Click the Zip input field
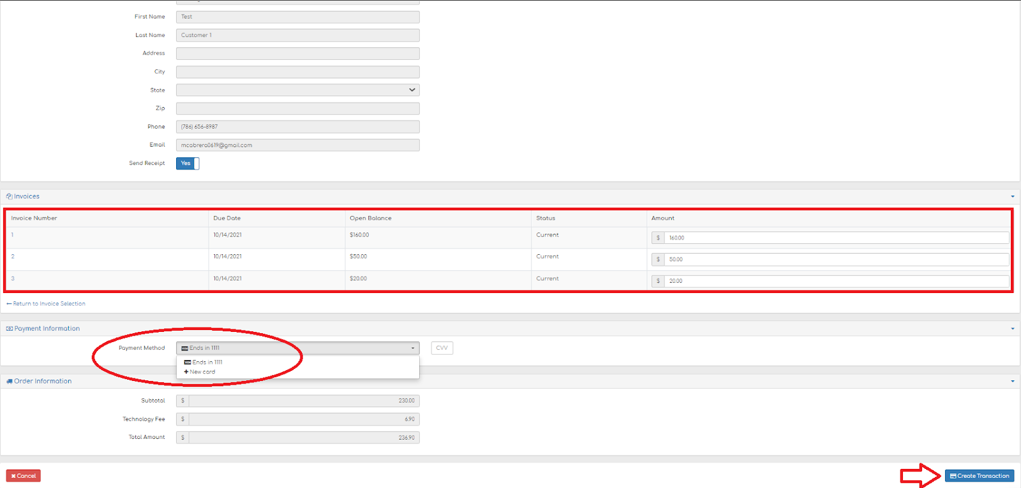 [x=297, y=108]
